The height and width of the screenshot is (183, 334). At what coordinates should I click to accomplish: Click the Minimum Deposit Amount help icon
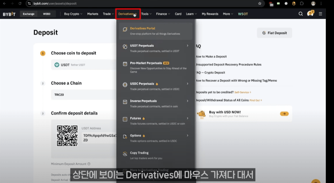(x=89, y=164)
